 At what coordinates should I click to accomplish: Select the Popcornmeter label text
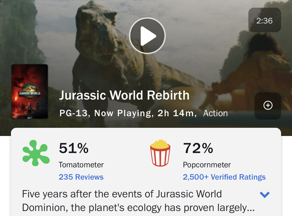pos(207,165)
